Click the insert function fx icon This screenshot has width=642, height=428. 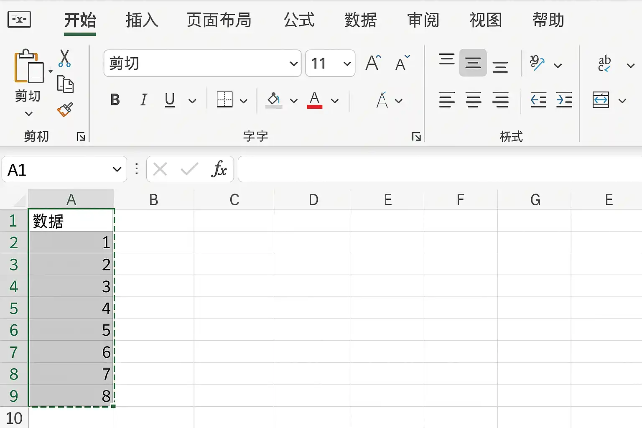click(219, 169)
